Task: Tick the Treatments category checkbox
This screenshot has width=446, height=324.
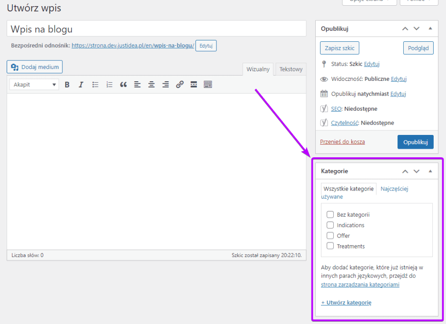Action: 330,246
